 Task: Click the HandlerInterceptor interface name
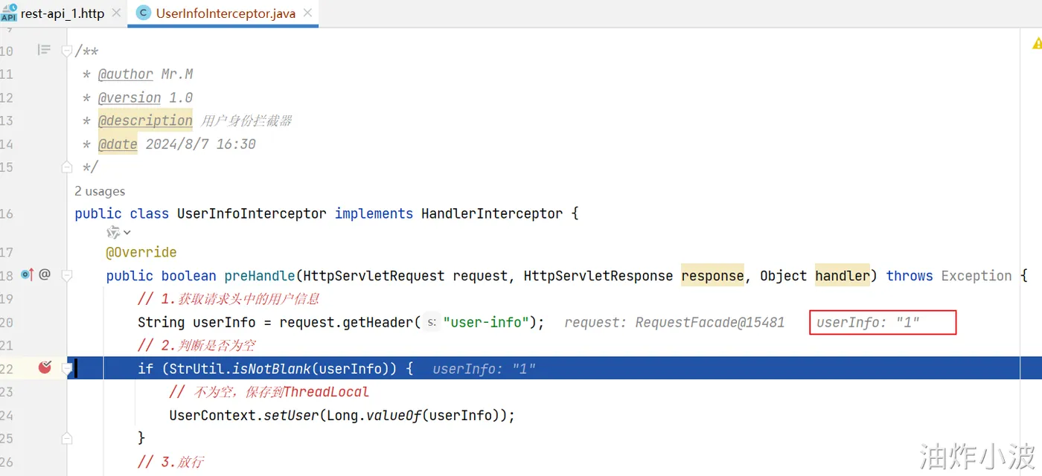click(x=491, y=213)
